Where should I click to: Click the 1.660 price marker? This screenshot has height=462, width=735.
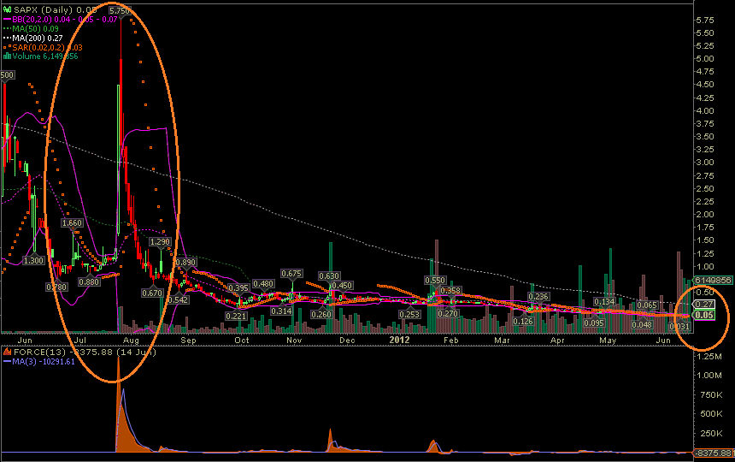[x=72, y=222]
